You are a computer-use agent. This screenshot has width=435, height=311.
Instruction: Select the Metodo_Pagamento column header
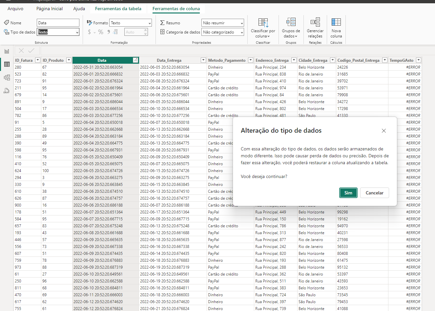(x=227, y=60)
